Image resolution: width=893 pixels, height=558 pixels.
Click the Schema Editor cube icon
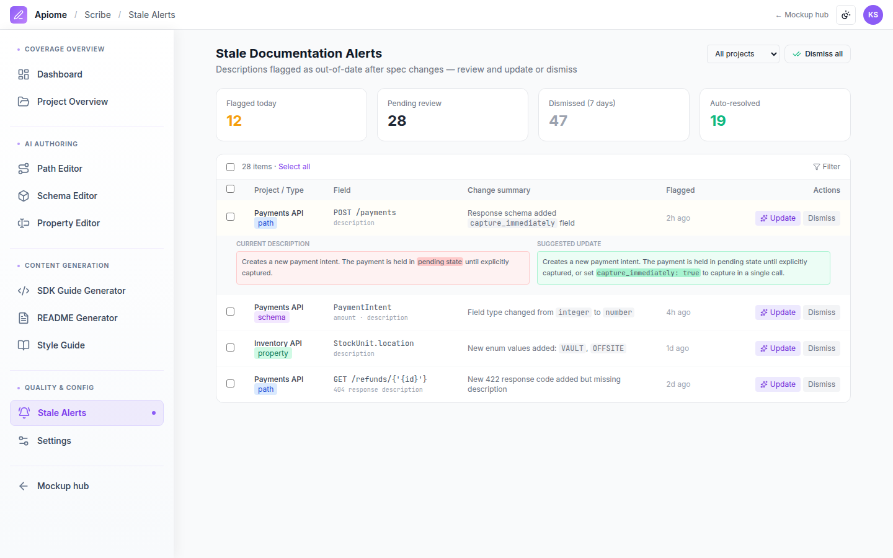(x=24, y=196)
